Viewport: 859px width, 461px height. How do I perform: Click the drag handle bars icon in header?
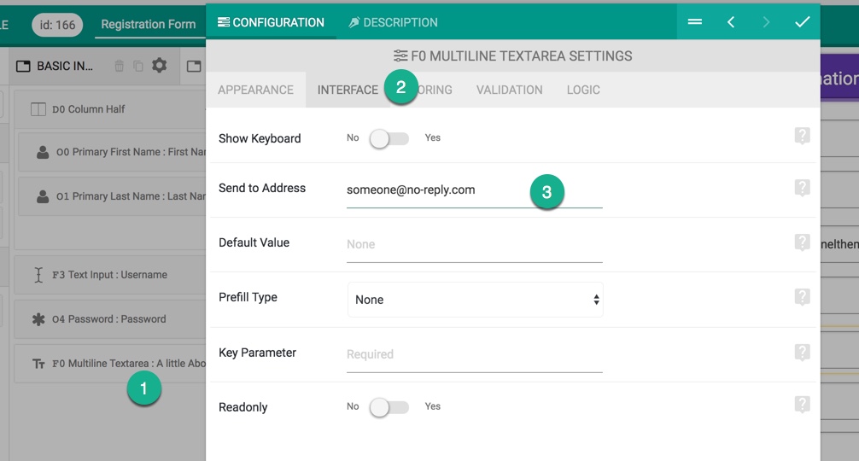(695, 22)
